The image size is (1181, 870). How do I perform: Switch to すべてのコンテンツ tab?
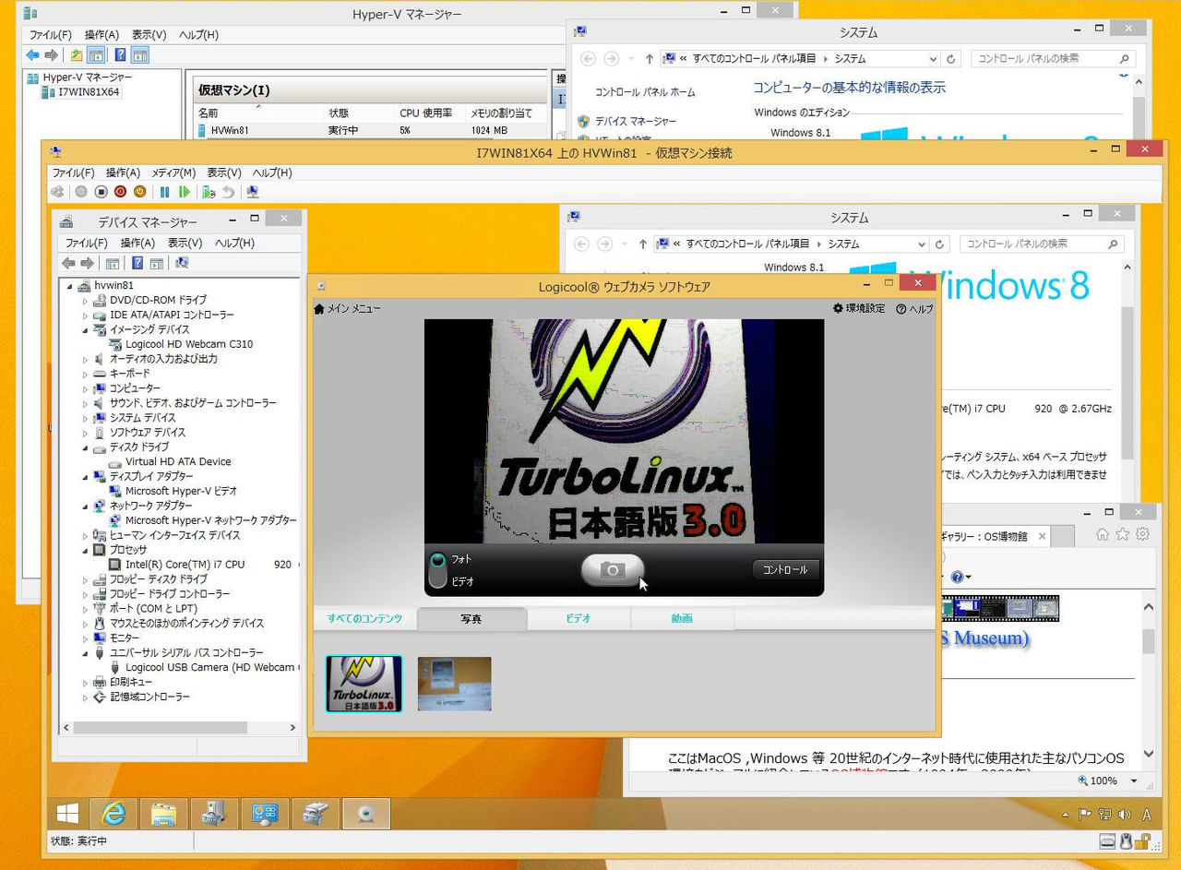364,618
